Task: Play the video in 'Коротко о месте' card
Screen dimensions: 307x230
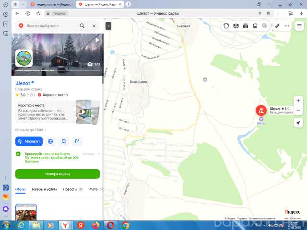Action: click(x=83, y=112)
